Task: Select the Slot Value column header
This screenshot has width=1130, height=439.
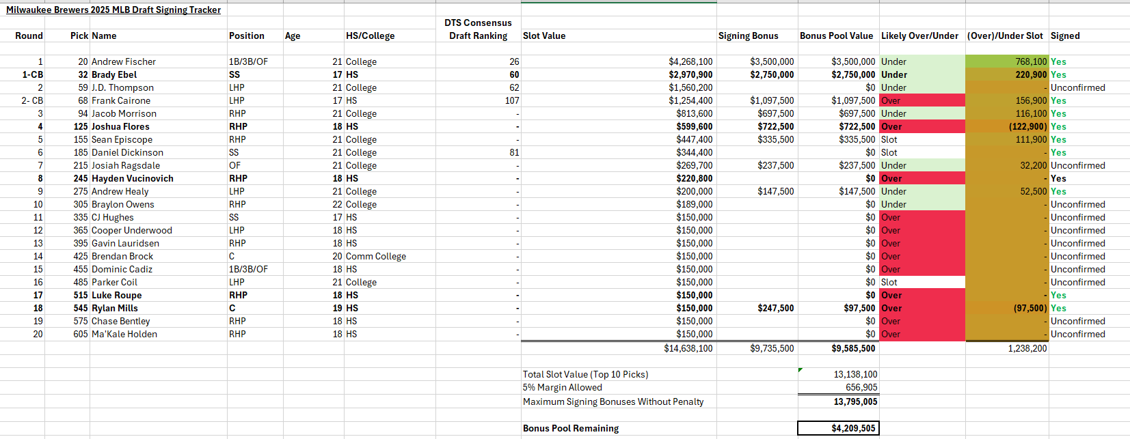Action: click(x=544, y=36)
